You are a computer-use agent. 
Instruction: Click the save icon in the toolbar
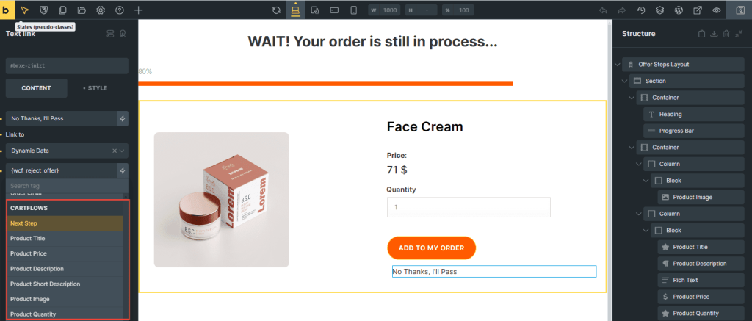point(738,10)
